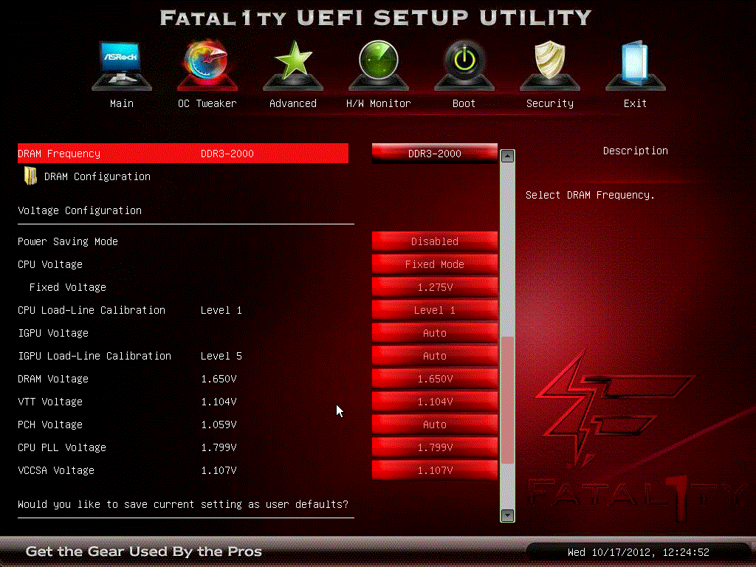Open the CPU PLL Voltage 1.799V selector
The image size is (756, 567).
pyautogui.click(x=435, y=447)
